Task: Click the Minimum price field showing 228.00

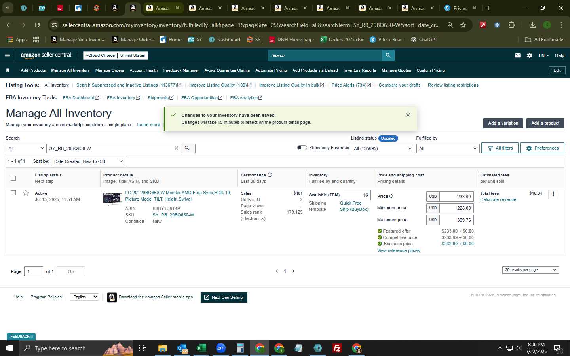Action: pyautogui.click(x=456, y=208)
